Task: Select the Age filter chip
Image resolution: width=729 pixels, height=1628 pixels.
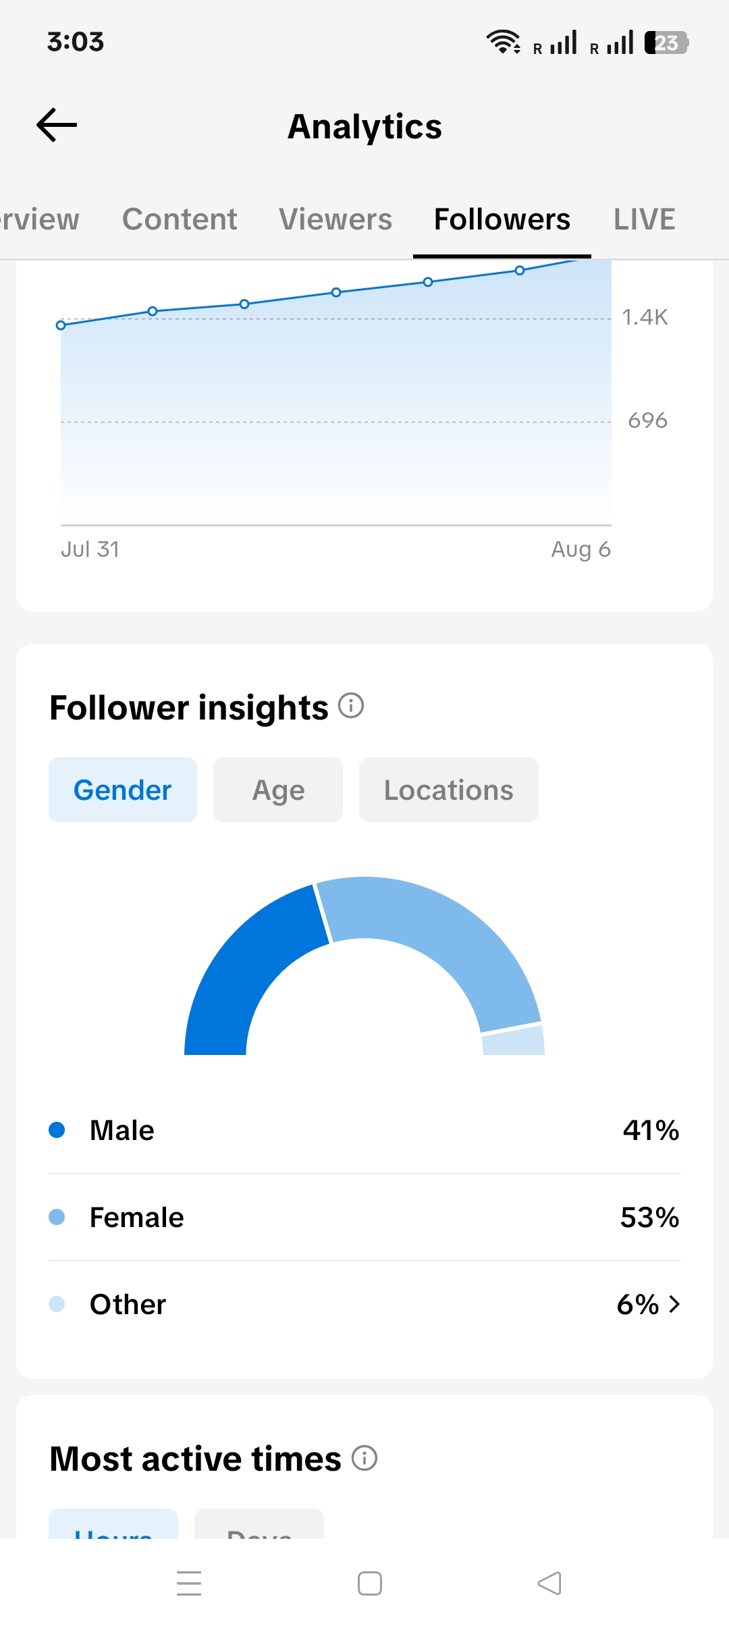Action: (x=278, y=790)
